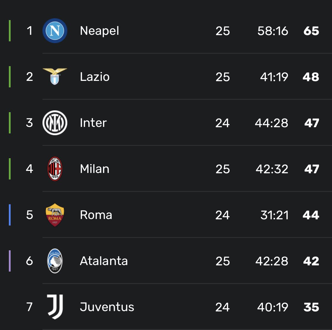Click the AS Roma badge
The image size is (332, 330).
pyautogui.click(x=55, y=215)
